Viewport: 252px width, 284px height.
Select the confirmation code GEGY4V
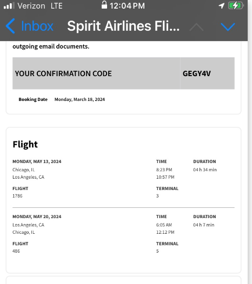[x=197, y=73]
